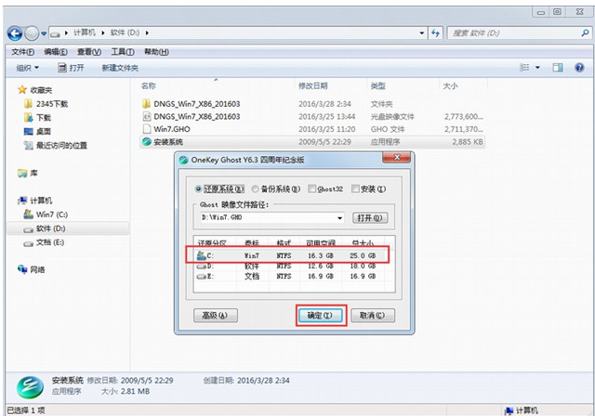This screenshot has height=416, width=595.
Task: Click the 确定 button to confirm
Action: 321,316
